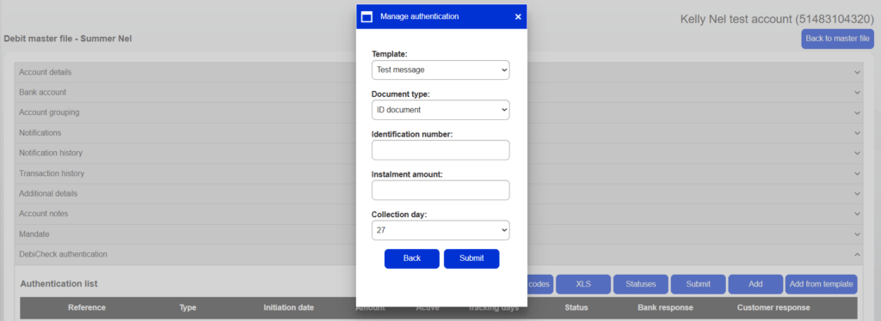Click the Statuses button
The image size is (881, 321).
coord(640,284)
